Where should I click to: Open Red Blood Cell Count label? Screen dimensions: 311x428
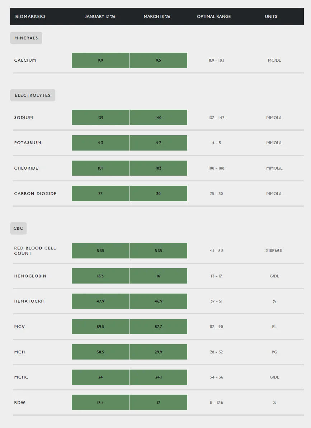(35, 251)
